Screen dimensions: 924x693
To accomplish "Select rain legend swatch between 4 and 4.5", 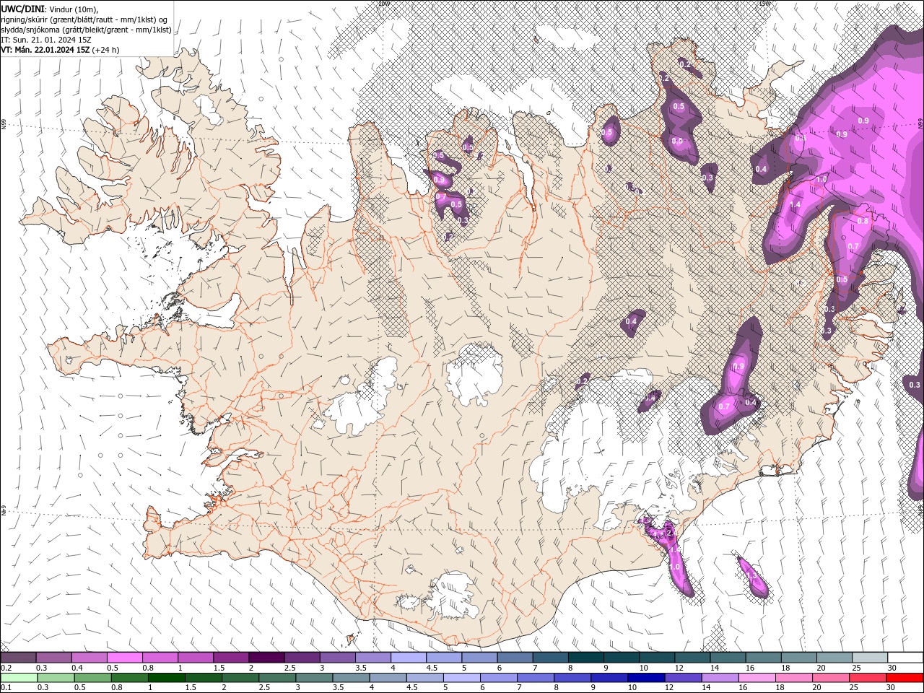I will pyautogui.click(x=388, y=678).
